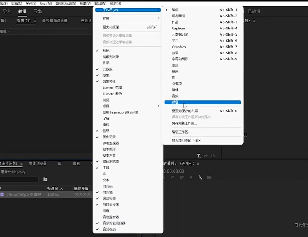Image resolution: width=308 pixels, height=237 pixels.
Task: Switch to the 信息 panel tab
Action: click(x=76, y=164)
